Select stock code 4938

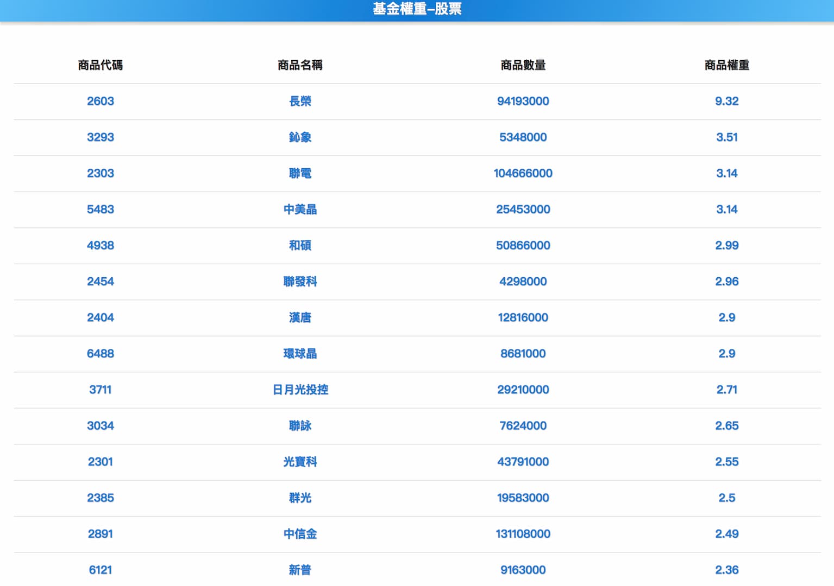[101, 245]
